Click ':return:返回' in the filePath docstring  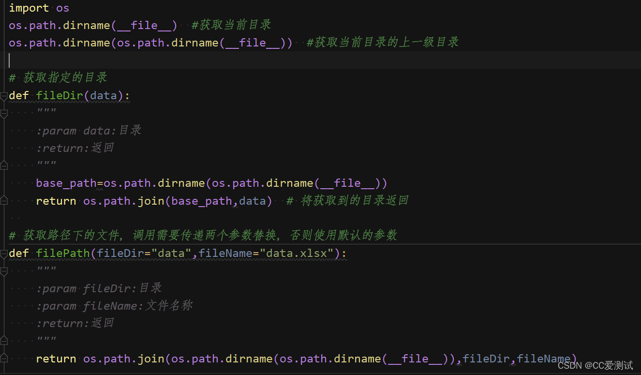[x=75, y=323]
